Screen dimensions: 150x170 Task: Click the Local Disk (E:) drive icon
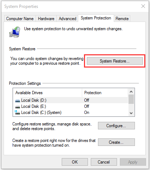[x=18, y=107]
